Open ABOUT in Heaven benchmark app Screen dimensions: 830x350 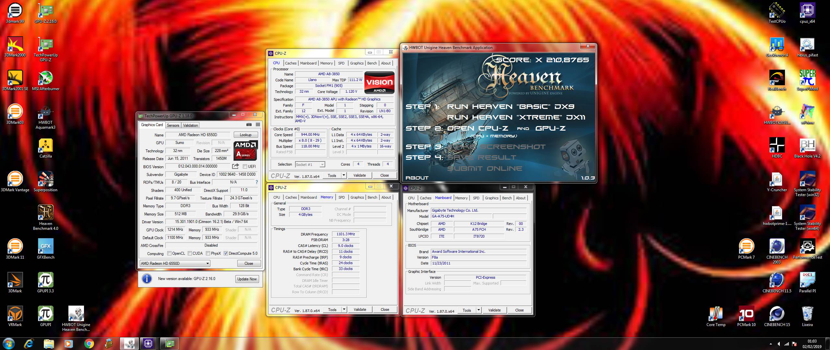417,178
